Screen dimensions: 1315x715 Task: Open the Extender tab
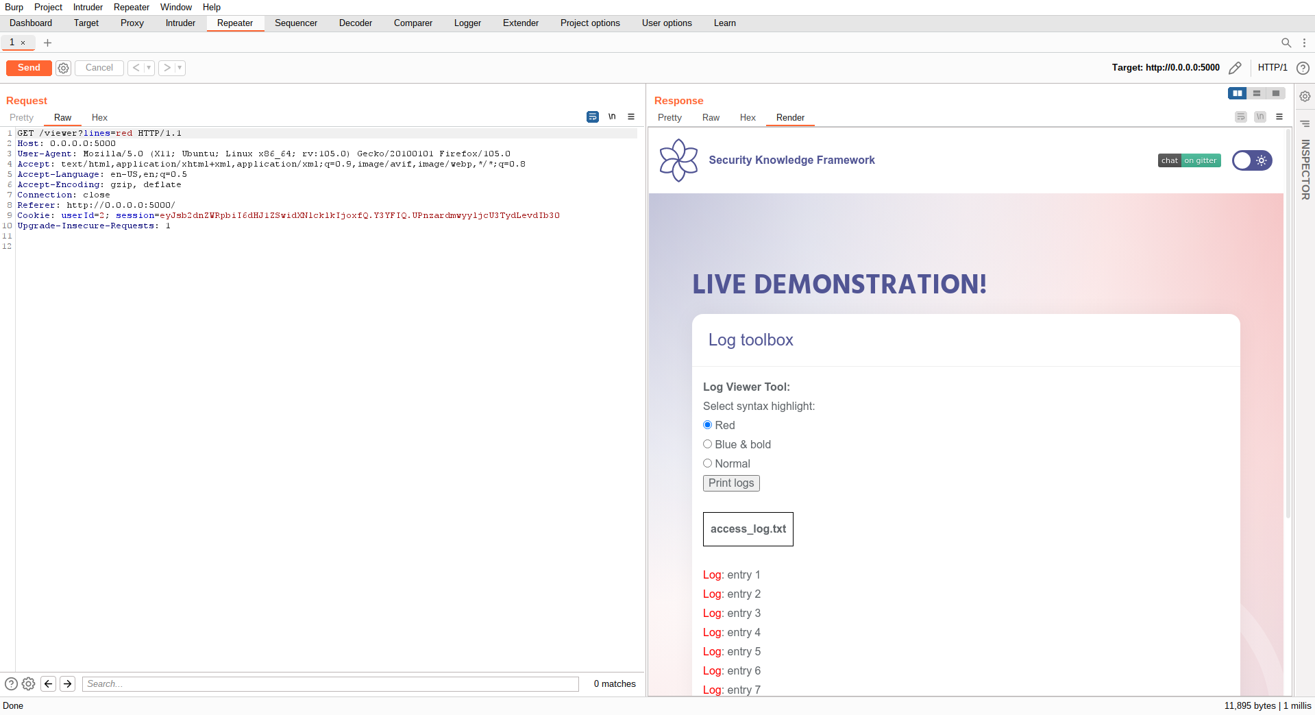[x=521, y=23]
